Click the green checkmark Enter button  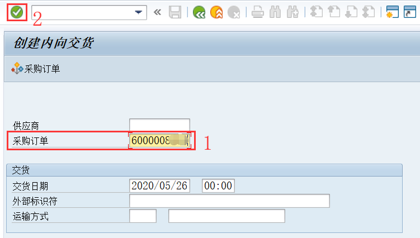pos(17,12)
